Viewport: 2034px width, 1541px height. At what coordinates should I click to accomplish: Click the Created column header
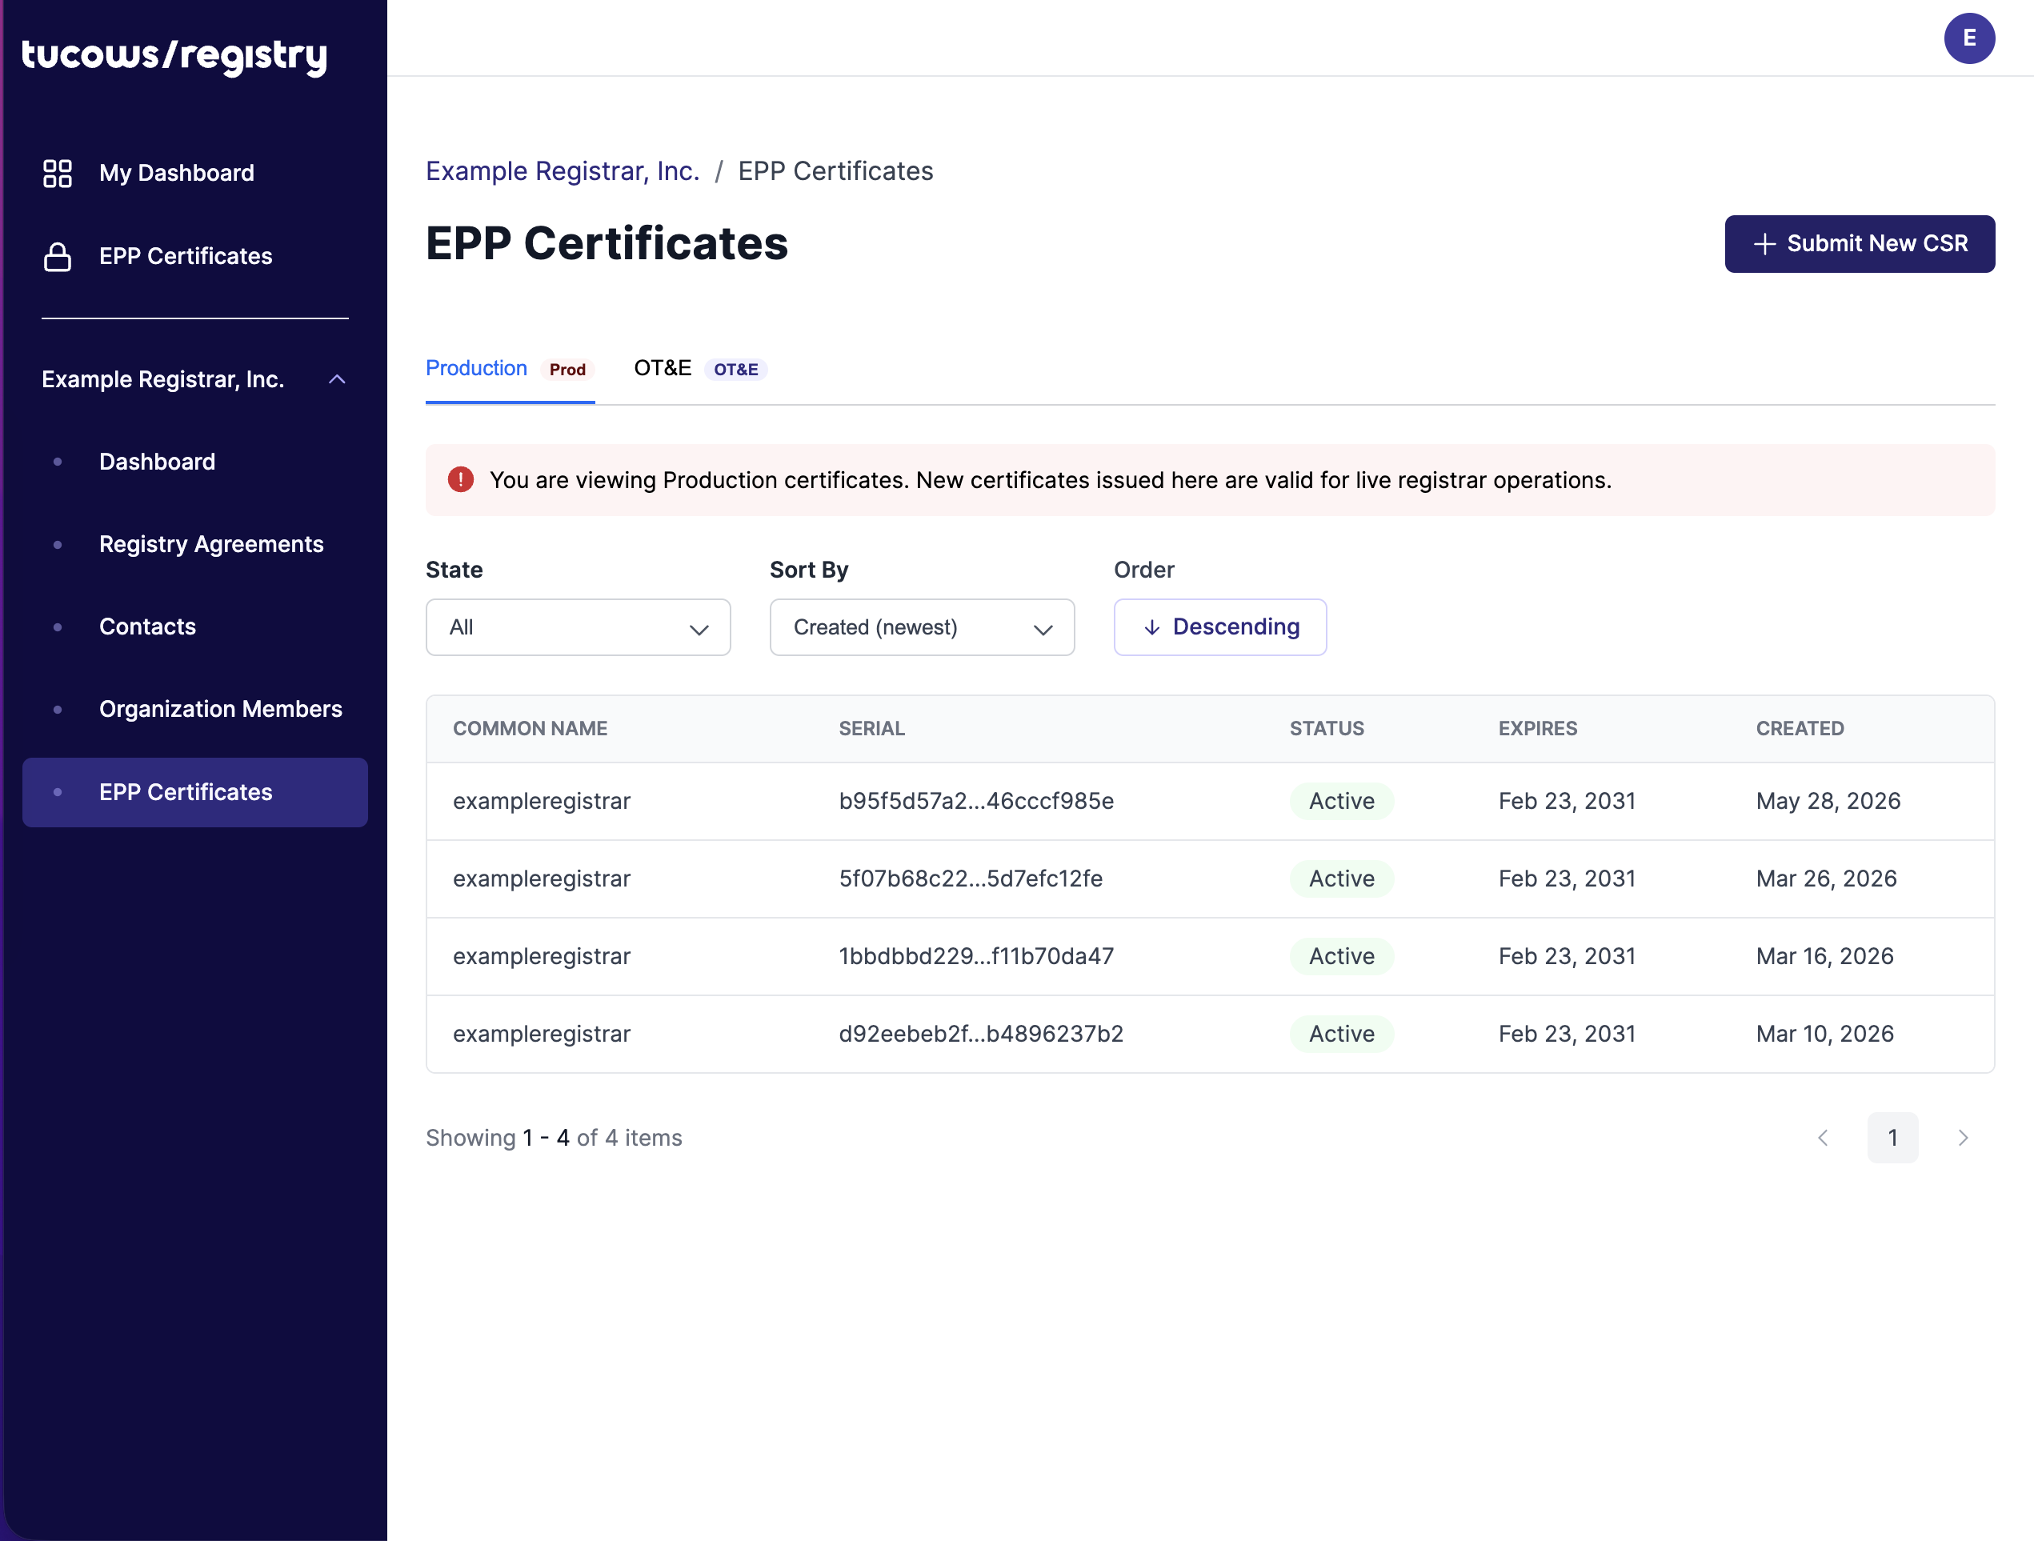pos(1800,729)
